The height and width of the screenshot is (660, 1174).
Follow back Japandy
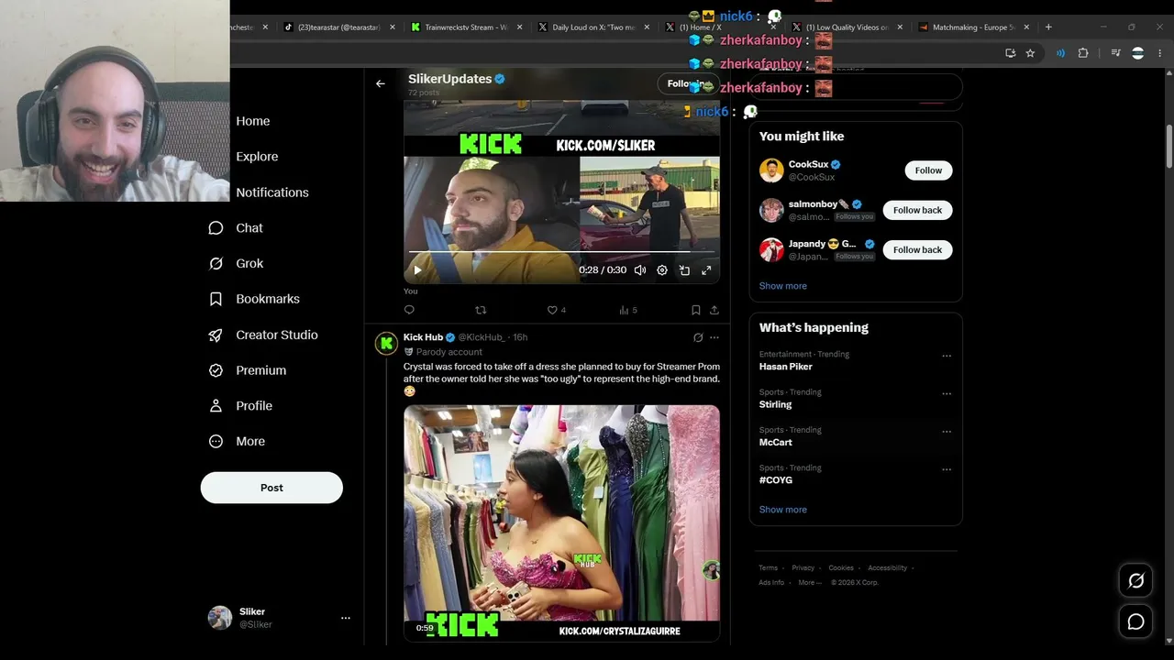(x=917, y=249)
